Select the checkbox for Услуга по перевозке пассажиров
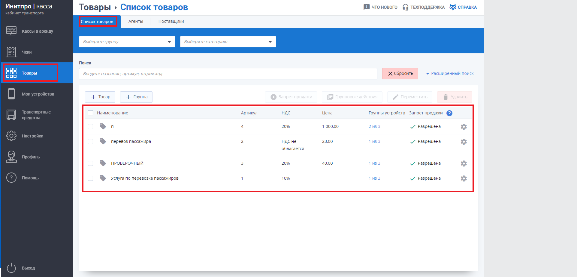This screenshot has height=277, width=577. [90, 178]
